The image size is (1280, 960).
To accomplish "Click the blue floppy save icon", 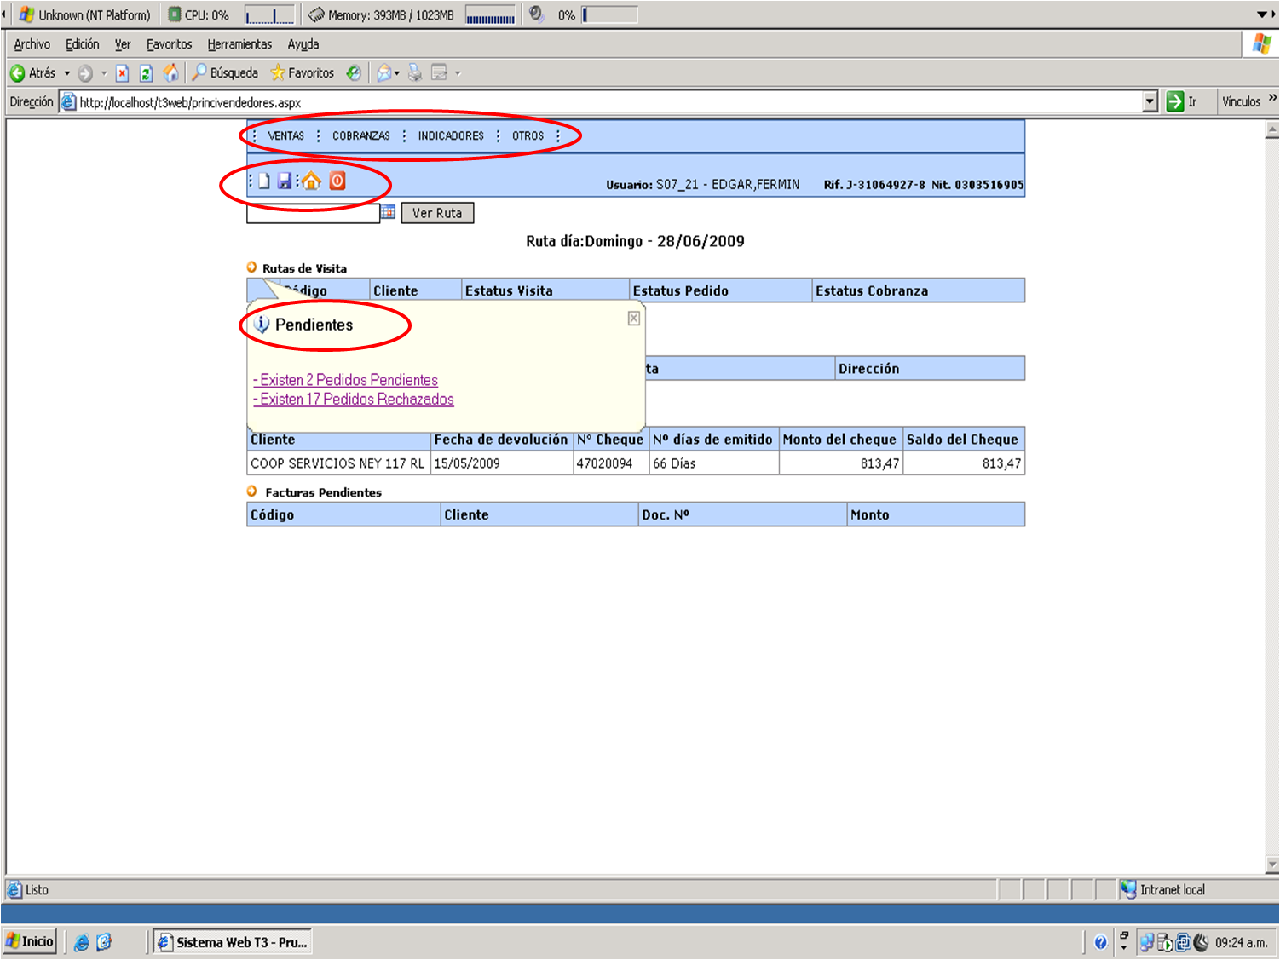I will [285, 181].
